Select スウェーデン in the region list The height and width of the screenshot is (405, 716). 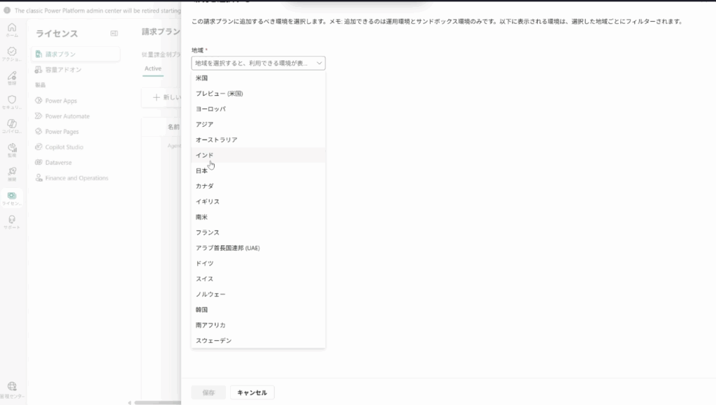pyautogui.click(x=213, y=341)
